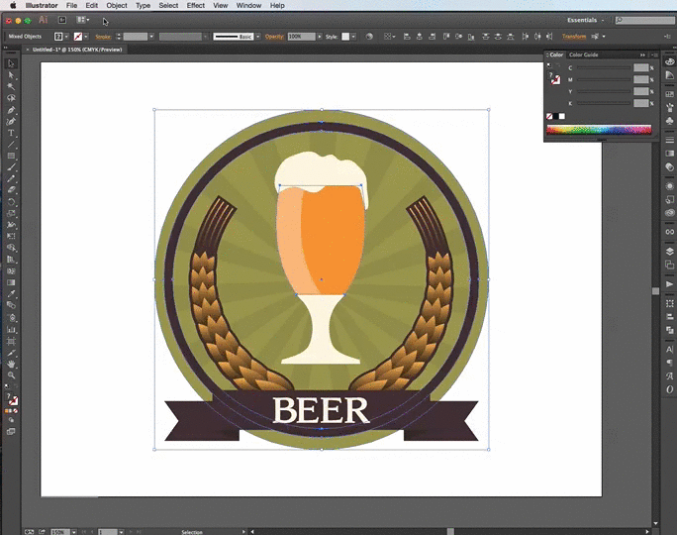Select the Direct Selection tool
Viewport: 677px width, 535px height.
tap(11, 75)
